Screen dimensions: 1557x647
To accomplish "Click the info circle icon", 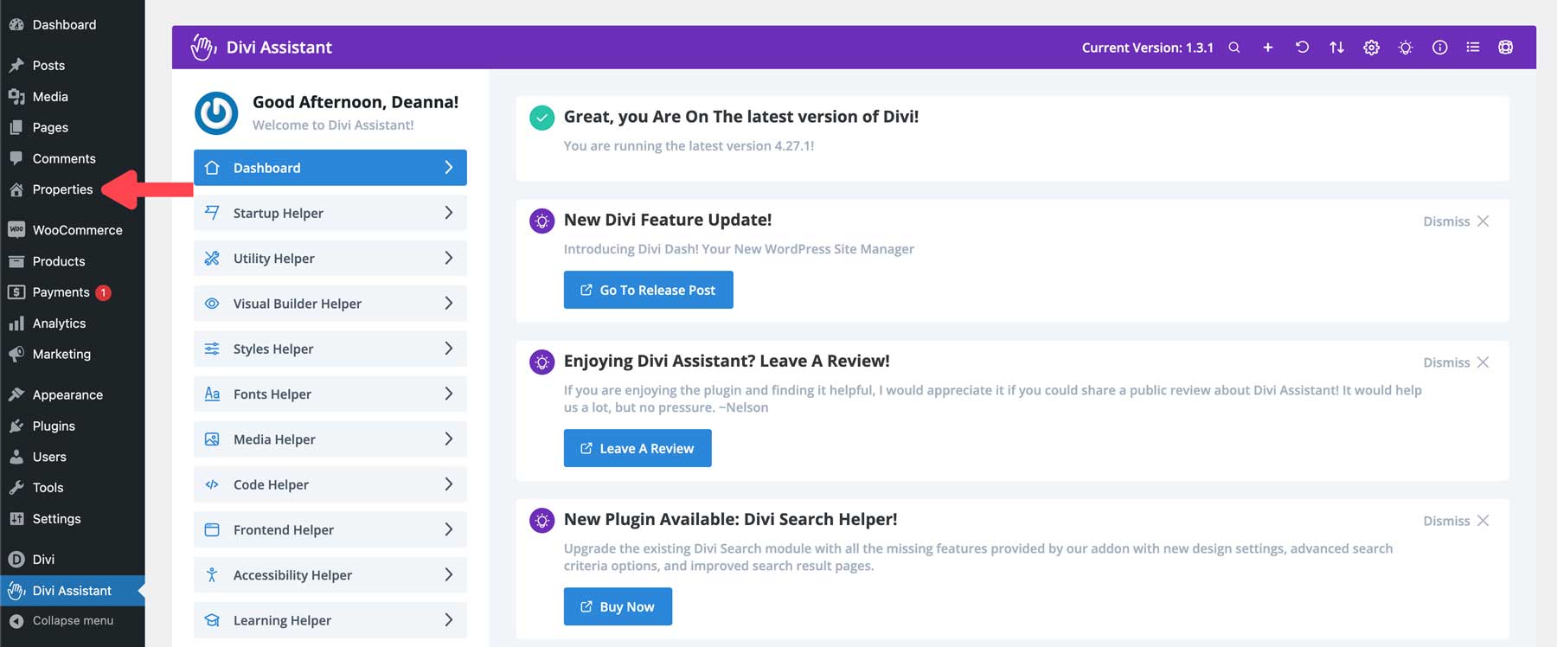I will (x=1439, y=48).
